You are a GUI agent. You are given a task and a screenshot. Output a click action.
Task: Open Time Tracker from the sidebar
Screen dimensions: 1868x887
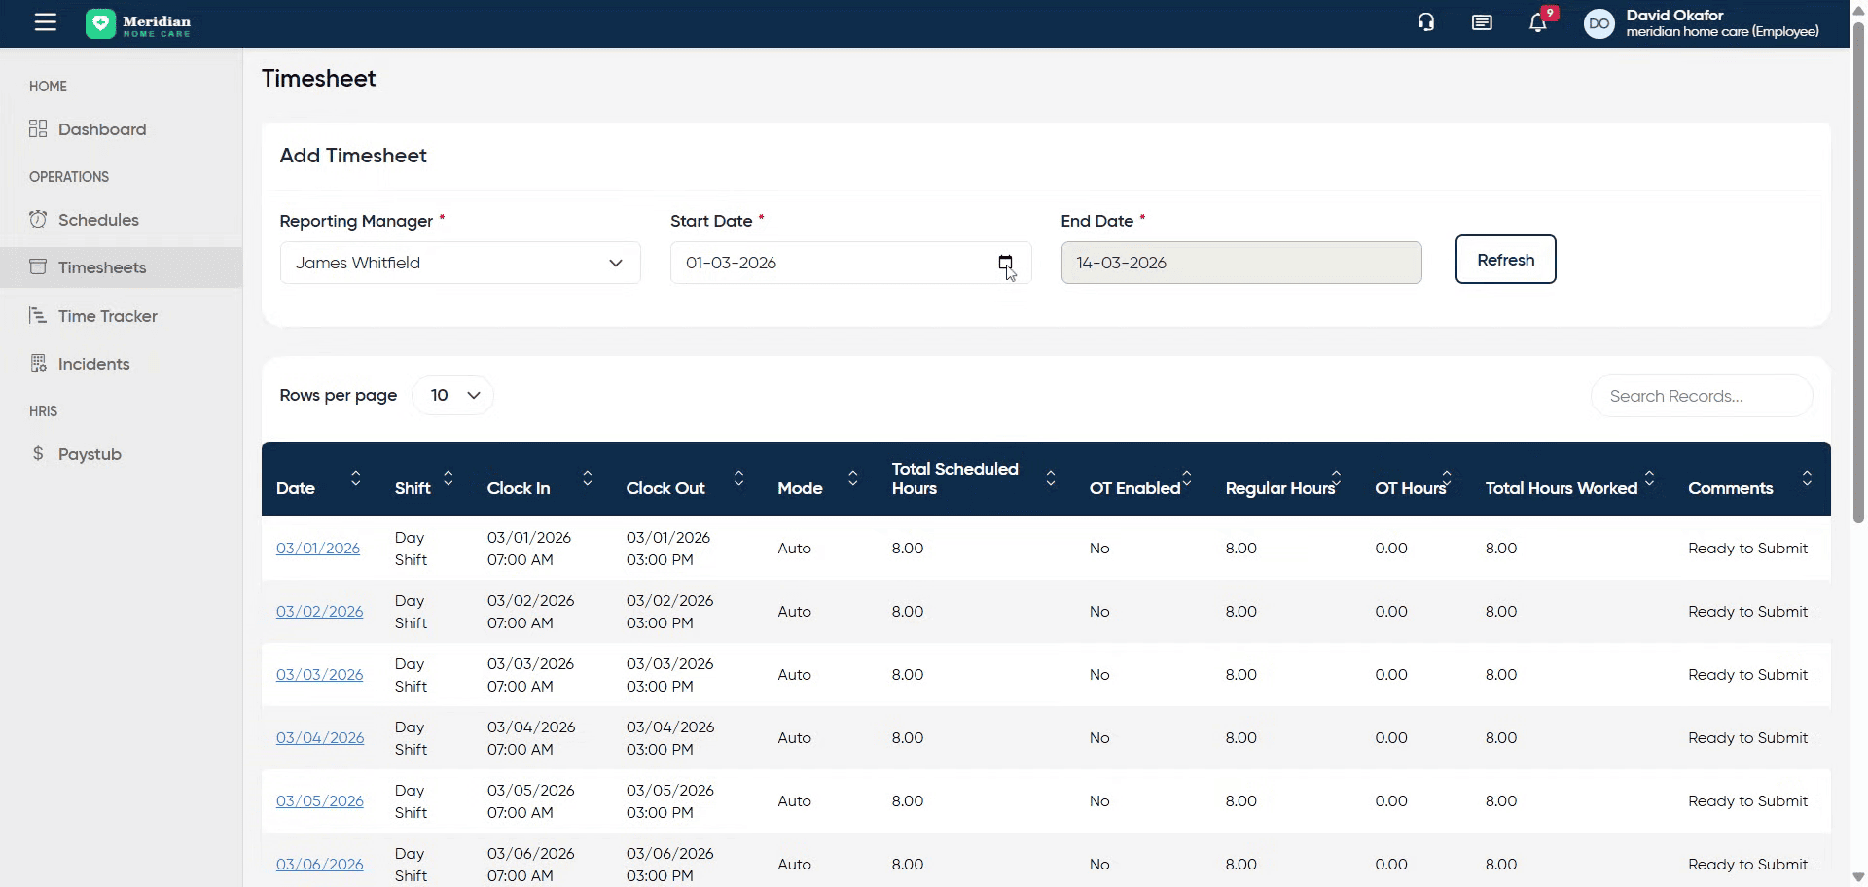[x=107, y=316]
